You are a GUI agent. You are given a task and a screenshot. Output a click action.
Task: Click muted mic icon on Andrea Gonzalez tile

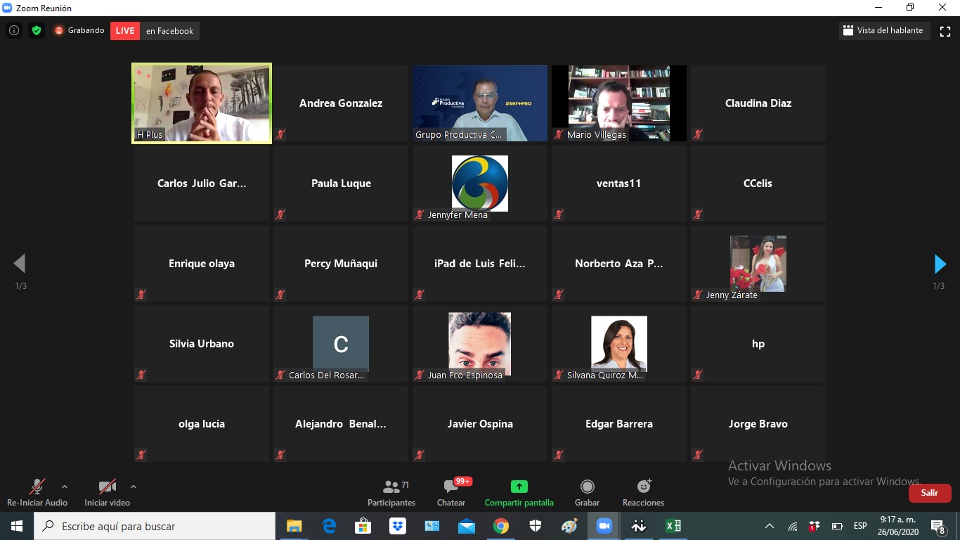point(280,134)
